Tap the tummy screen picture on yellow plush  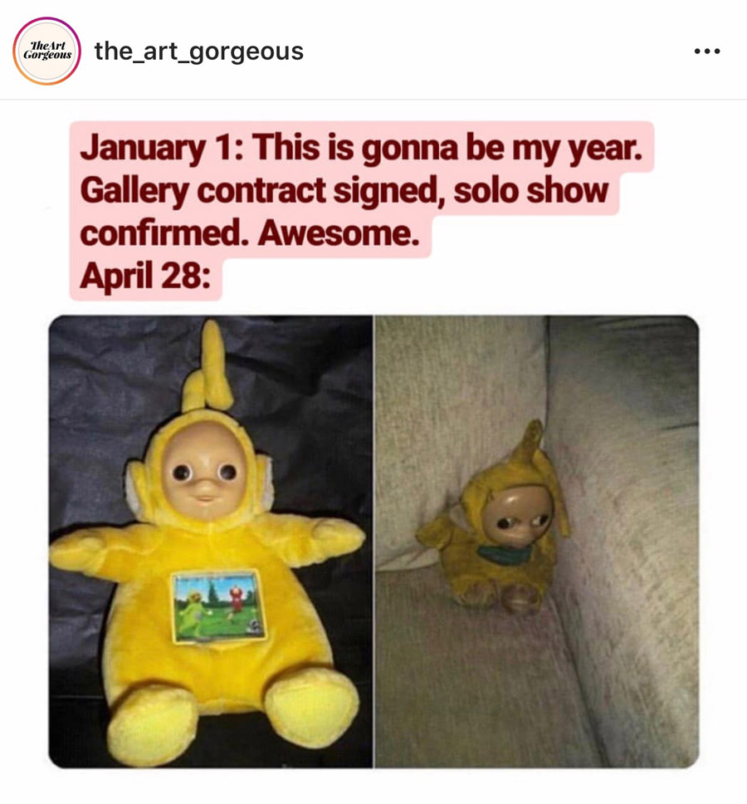pos(219,605)
